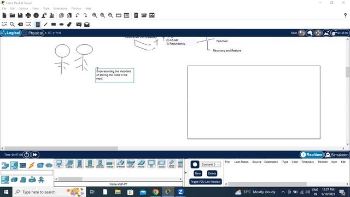Open the Tools menu
This screenshot has height=197, width=350.
[46, 9]
